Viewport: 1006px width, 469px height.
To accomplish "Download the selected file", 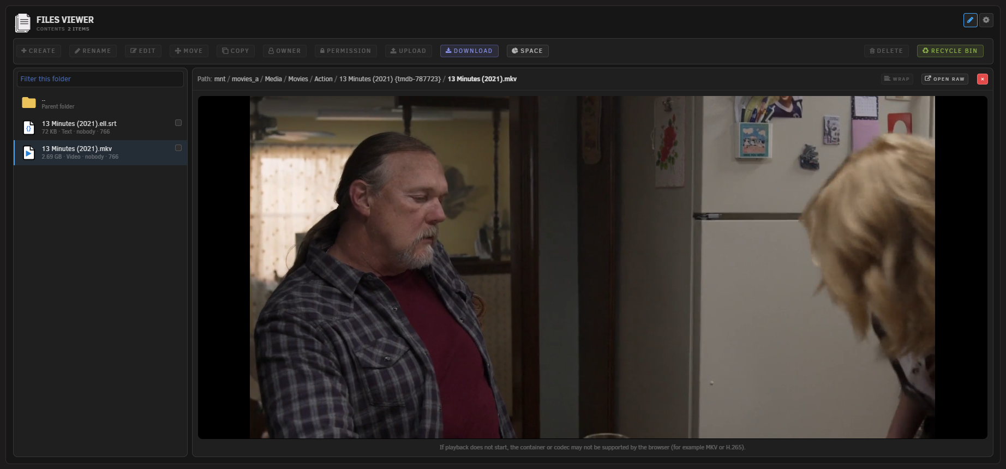I will click(x=469, y=51).
